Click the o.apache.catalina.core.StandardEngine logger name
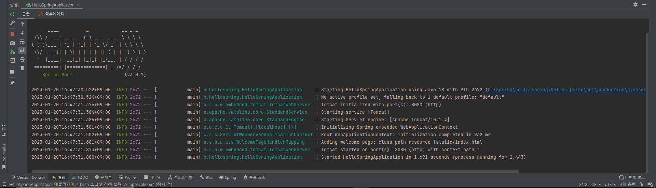Viewport: 656px width, 188px height. tap(254, 120)
